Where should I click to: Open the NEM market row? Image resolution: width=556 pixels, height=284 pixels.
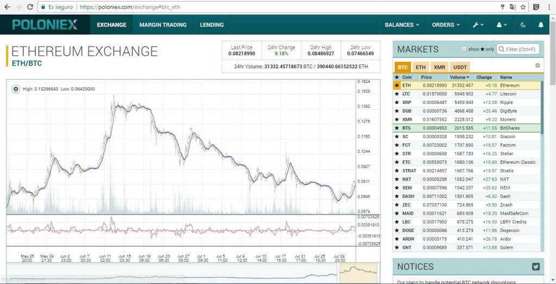467,188
